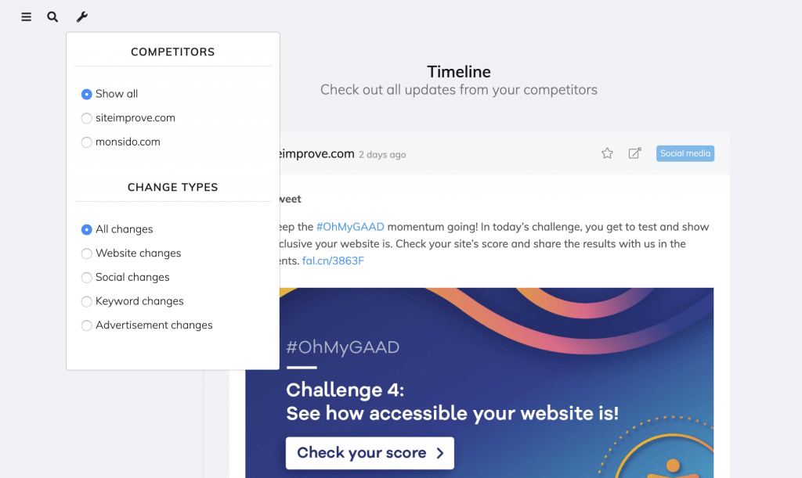This screenshot has height=478, width=802.
Task: Choose Website changes filter
Action: click(86, 253)
